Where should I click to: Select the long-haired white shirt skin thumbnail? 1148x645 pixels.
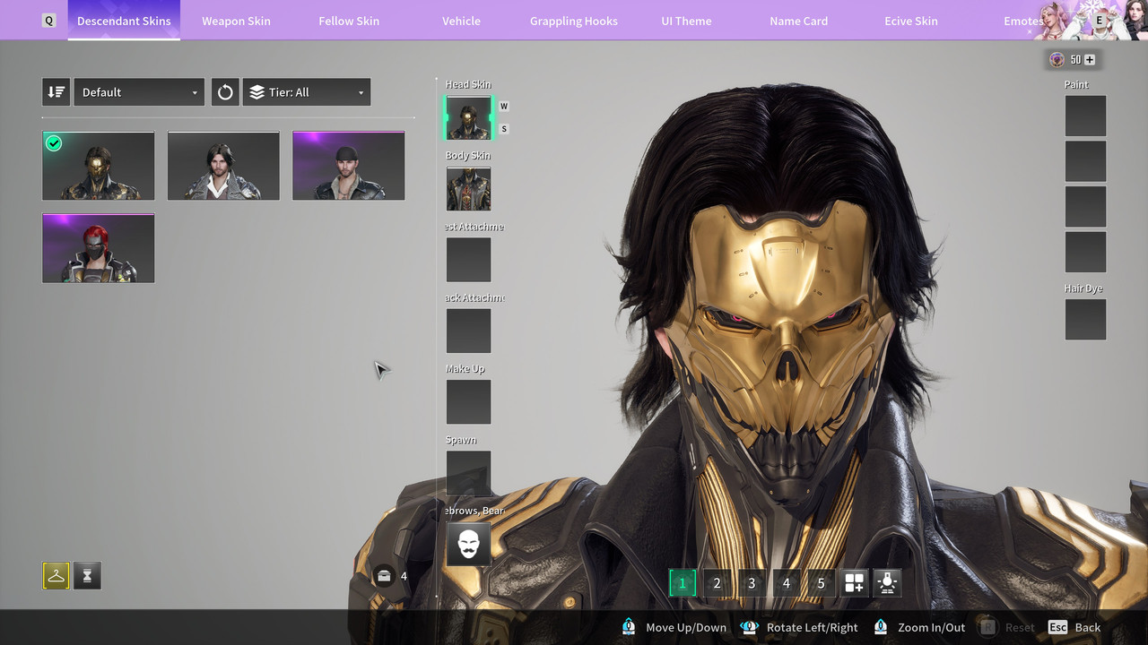coord(223,166)
